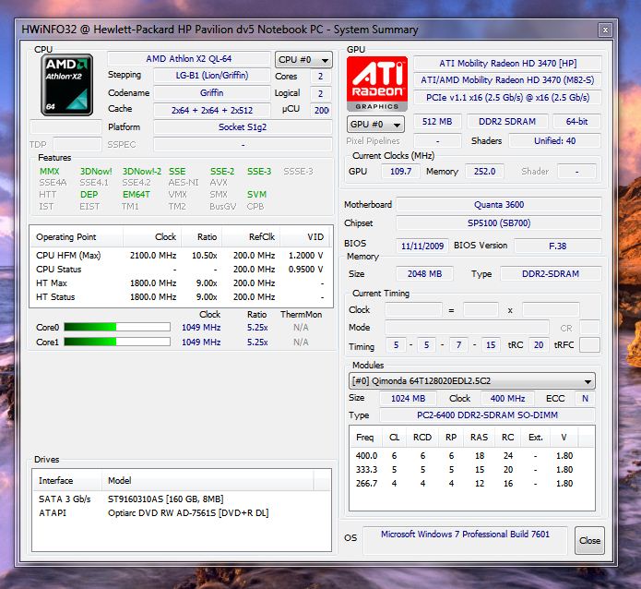This screenshot has width=641, height=589.
Task: Close the System Summary window via title bar X
Action: pos(605,30)
